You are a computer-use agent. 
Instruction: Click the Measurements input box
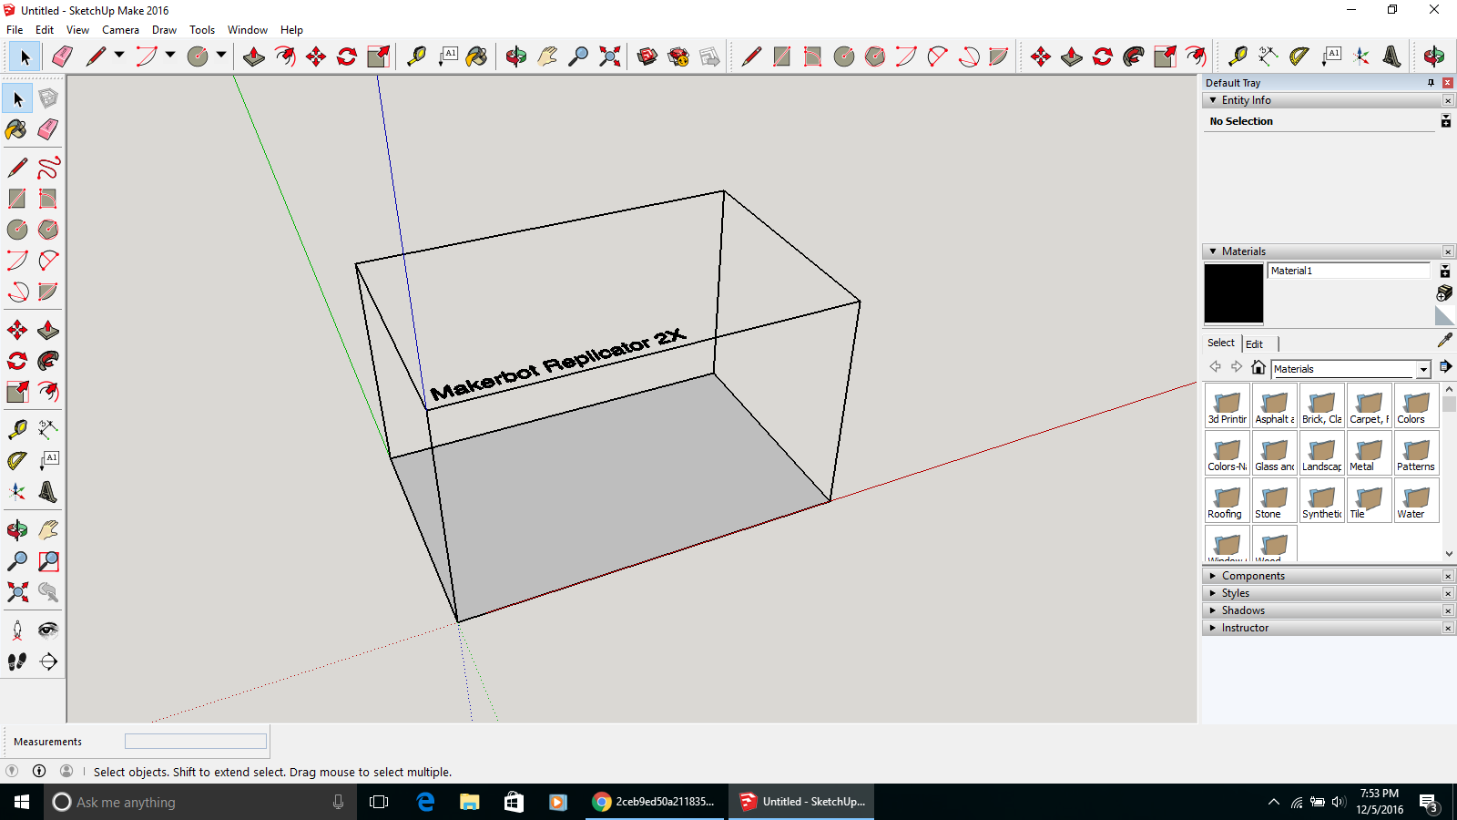196,742
